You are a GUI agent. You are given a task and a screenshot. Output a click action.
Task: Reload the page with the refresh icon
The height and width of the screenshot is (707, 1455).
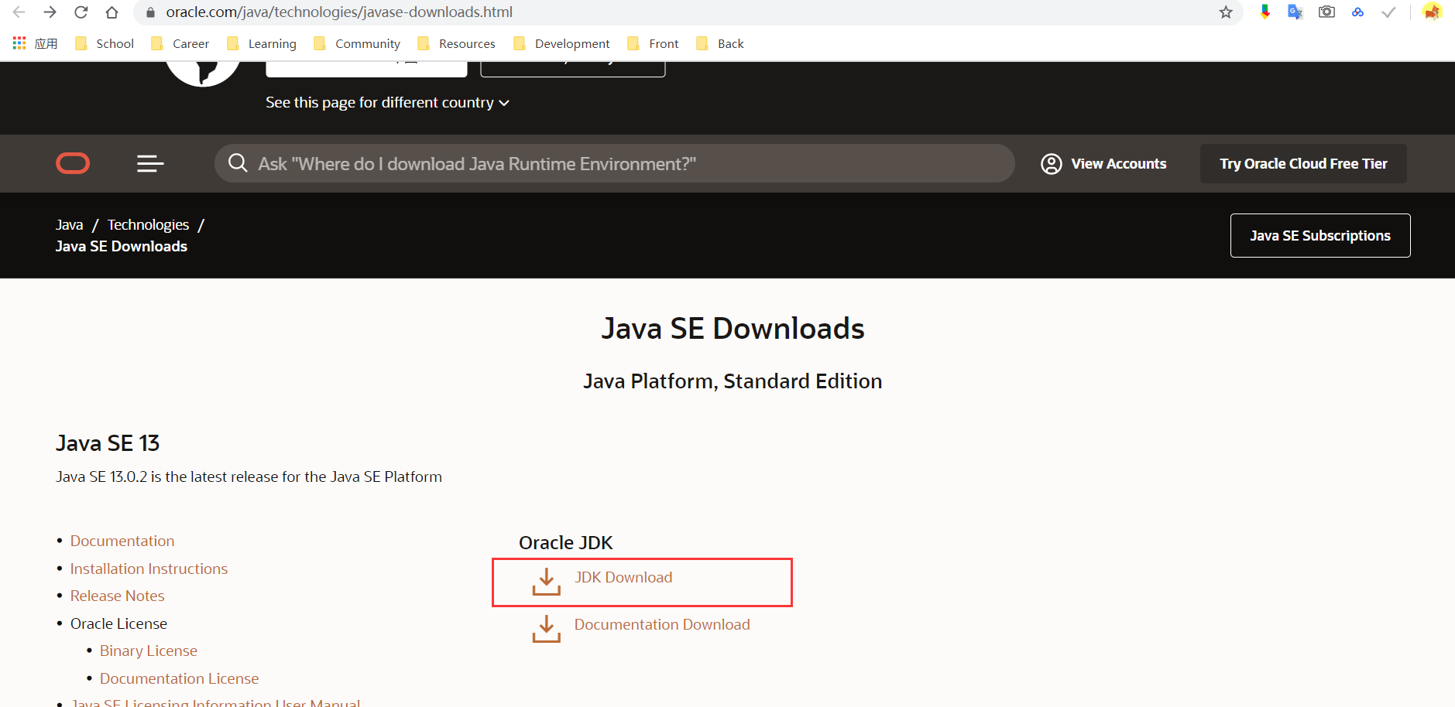81,12
